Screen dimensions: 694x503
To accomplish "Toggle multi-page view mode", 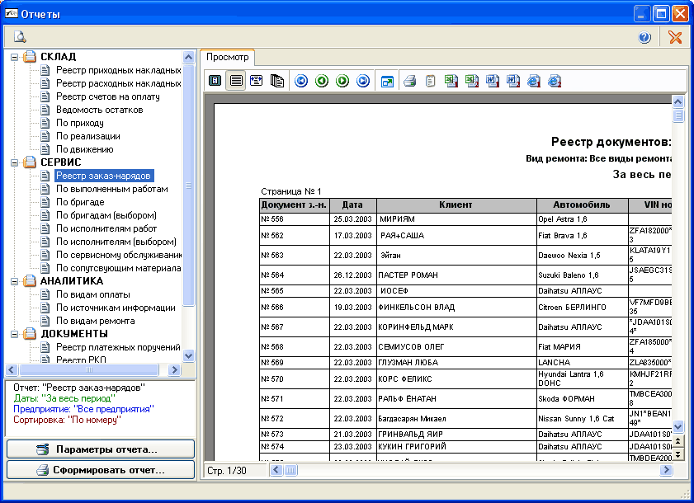I will (277, 81).
